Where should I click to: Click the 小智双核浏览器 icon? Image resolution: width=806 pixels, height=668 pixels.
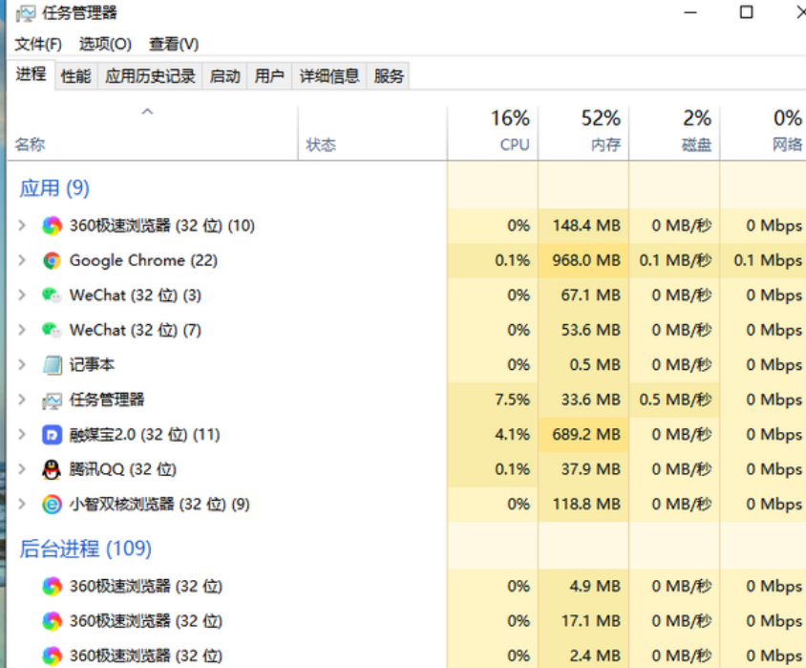52,505
